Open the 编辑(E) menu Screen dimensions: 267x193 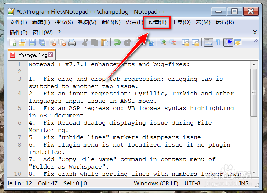(41, 22)
